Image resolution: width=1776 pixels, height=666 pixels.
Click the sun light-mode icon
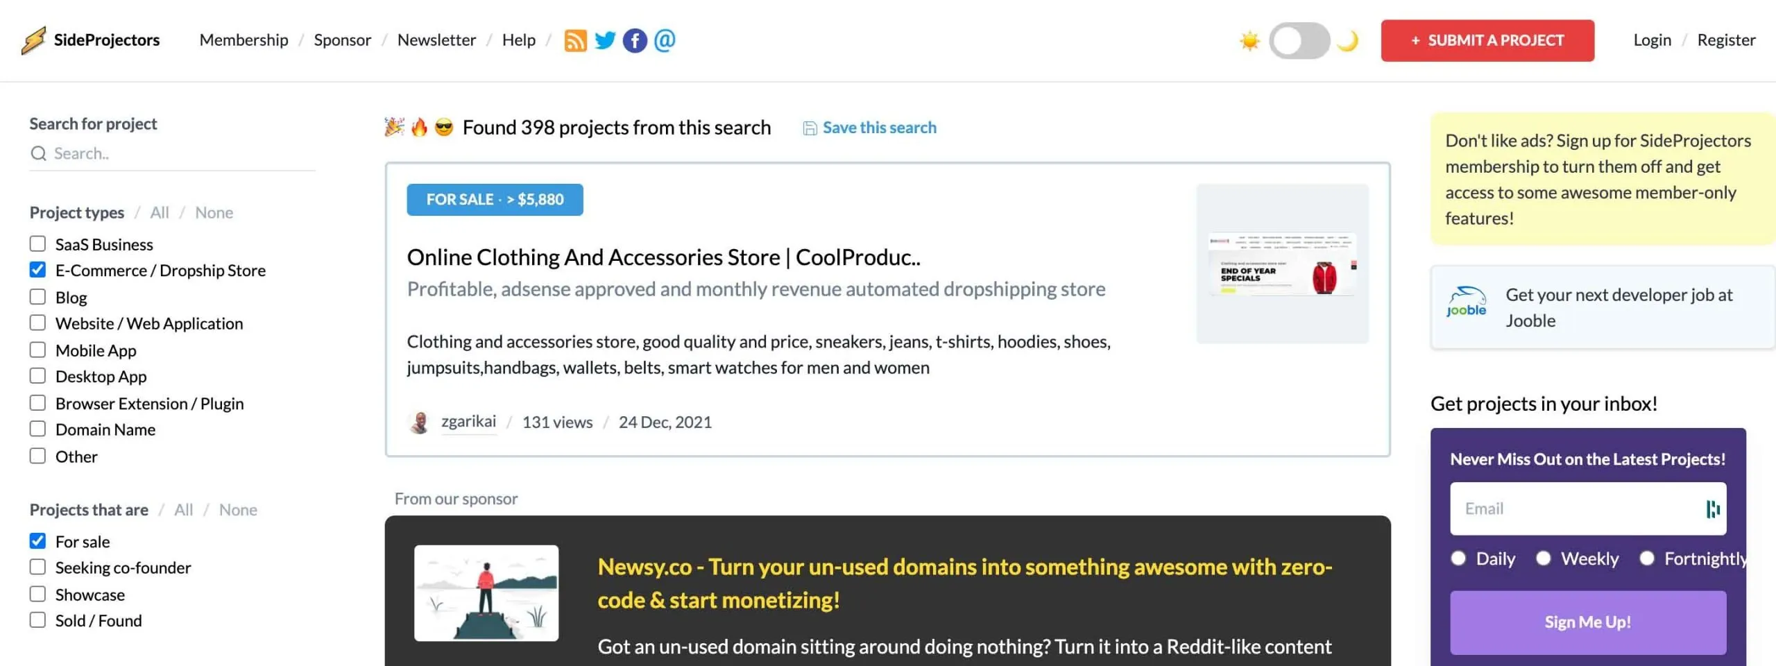point(1249,41)
